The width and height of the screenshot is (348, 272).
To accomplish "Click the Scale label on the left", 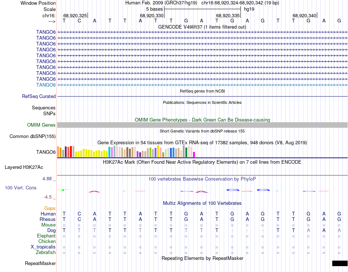I will 50,9.
